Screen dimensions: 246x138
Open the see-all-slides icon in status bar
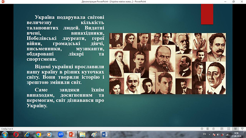pyautogui.click(x=208, y=129)
